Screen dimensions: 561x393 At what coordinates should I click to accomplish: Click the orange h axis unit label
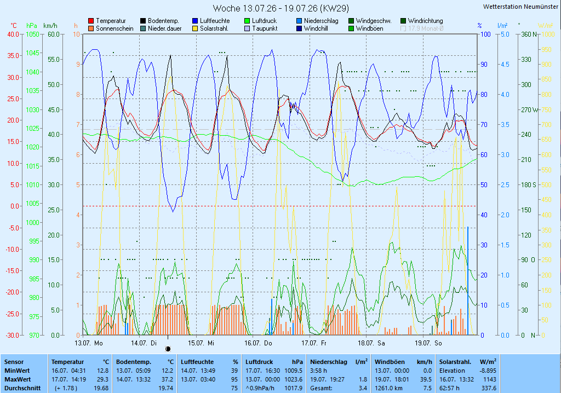point(76,26)
